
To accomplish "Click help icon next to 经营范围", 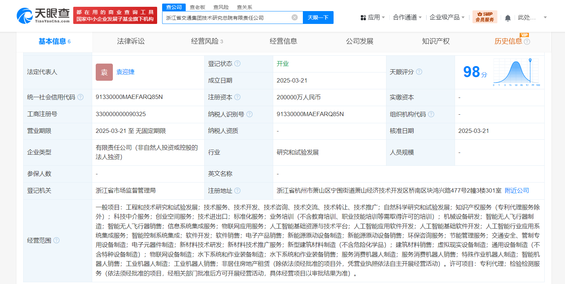I will tap(56, 240).
